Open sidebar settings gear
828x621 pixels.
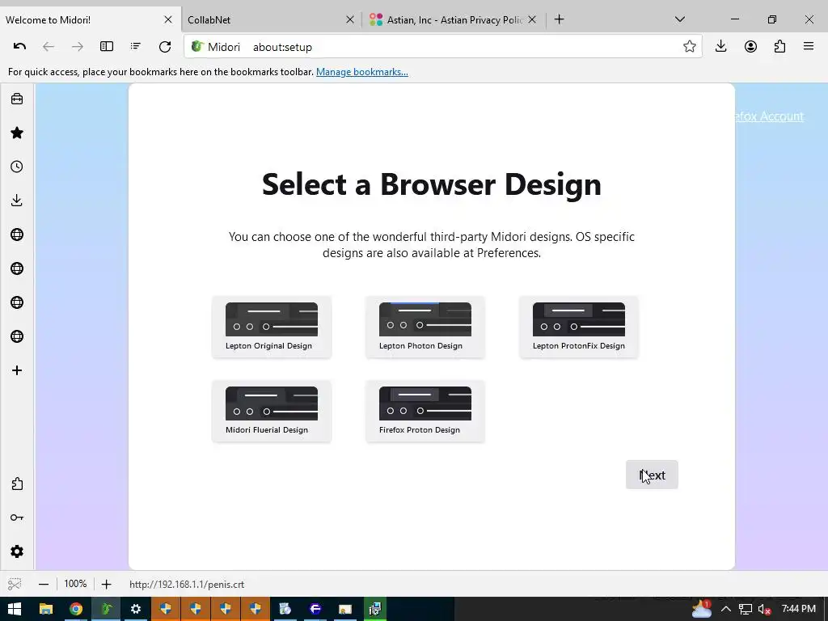pos(17,551)
